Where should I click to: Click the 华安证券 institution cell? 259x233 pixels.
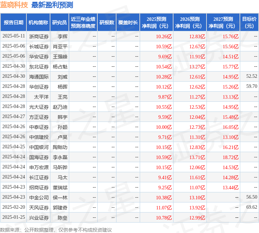click(x=39, y=57)
